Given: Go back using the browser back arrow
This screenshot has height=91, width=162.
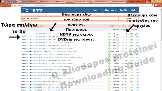Looking at the screenshot, I should tap(2, 5).
